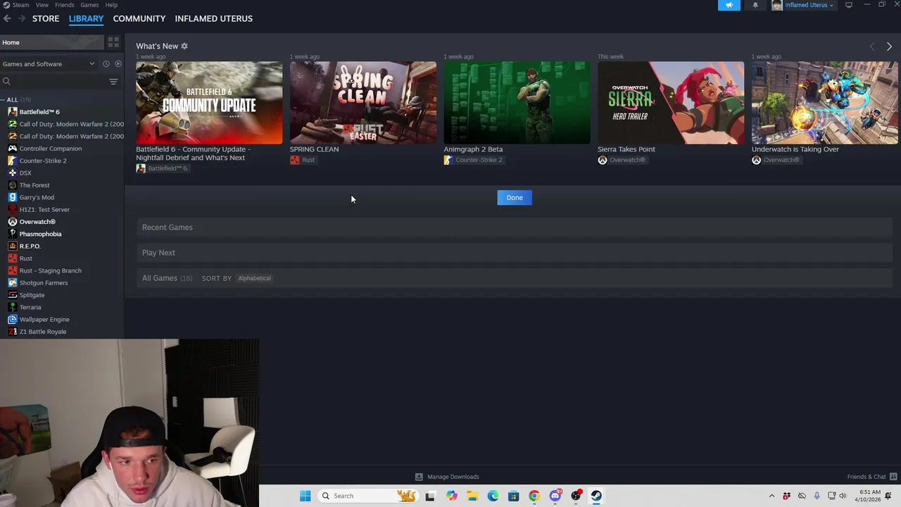
Task: Switch to the COMMUNITY tab
Action: point(139,18)
